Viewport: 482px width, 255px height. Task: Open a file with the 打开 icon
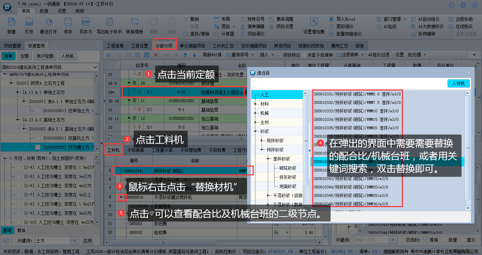pos(29,21)
